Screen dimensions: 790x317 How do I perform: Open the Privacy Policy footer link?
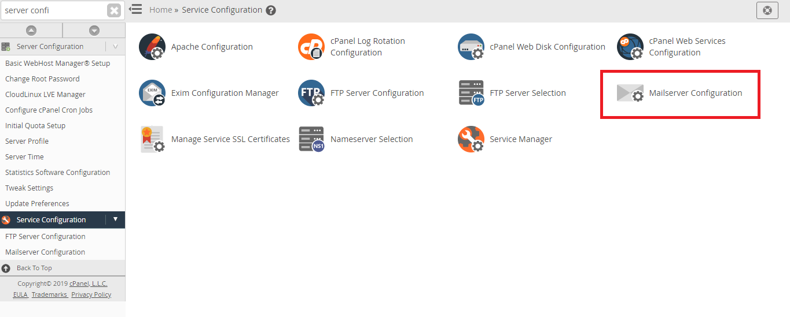(x=91, y=294)
